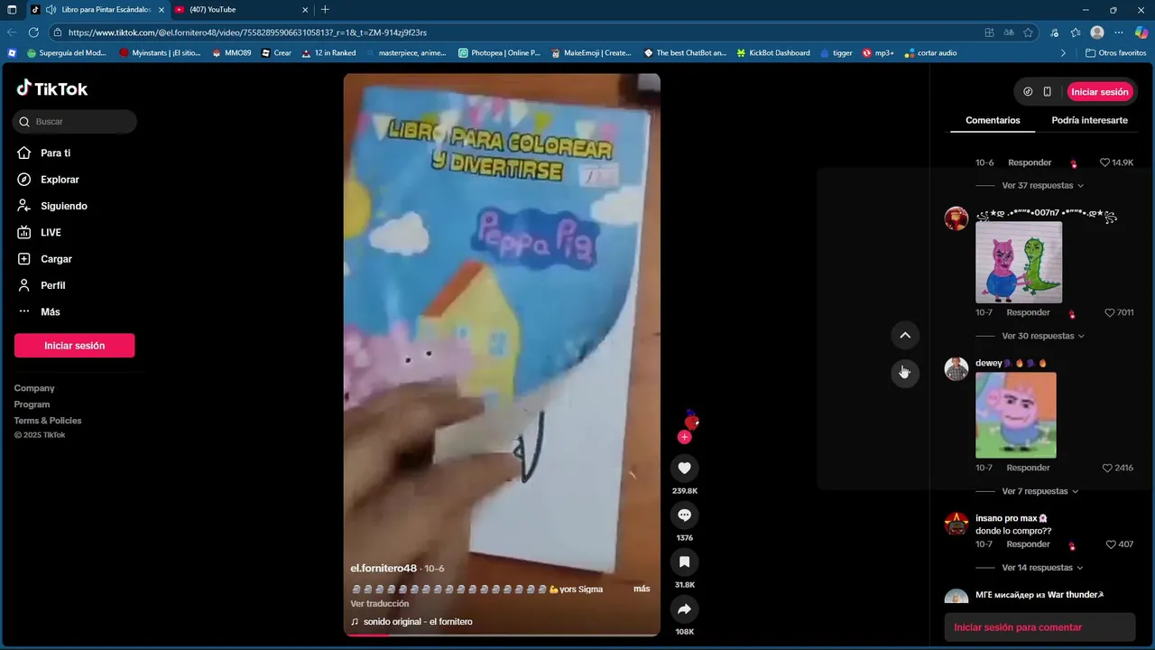Like insano pro max's comment with 407 likes

[1111, 544]
